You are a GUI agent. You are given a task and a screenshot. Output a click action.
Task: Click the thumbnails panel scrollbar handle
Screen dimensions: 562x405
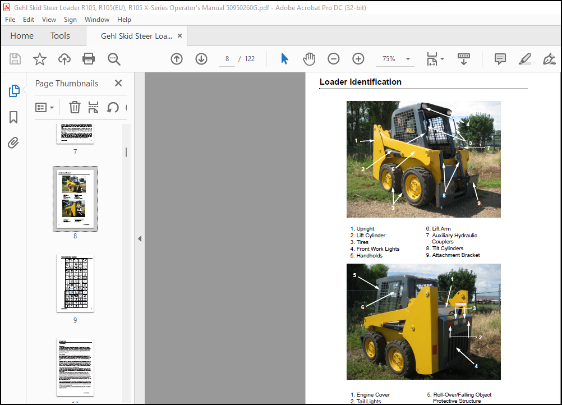(x=126, y=153)
